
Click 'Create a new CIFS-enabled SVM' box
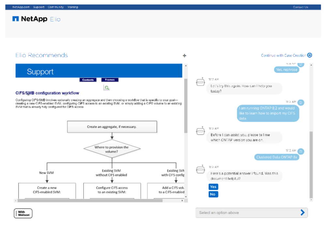pos(47,190)
